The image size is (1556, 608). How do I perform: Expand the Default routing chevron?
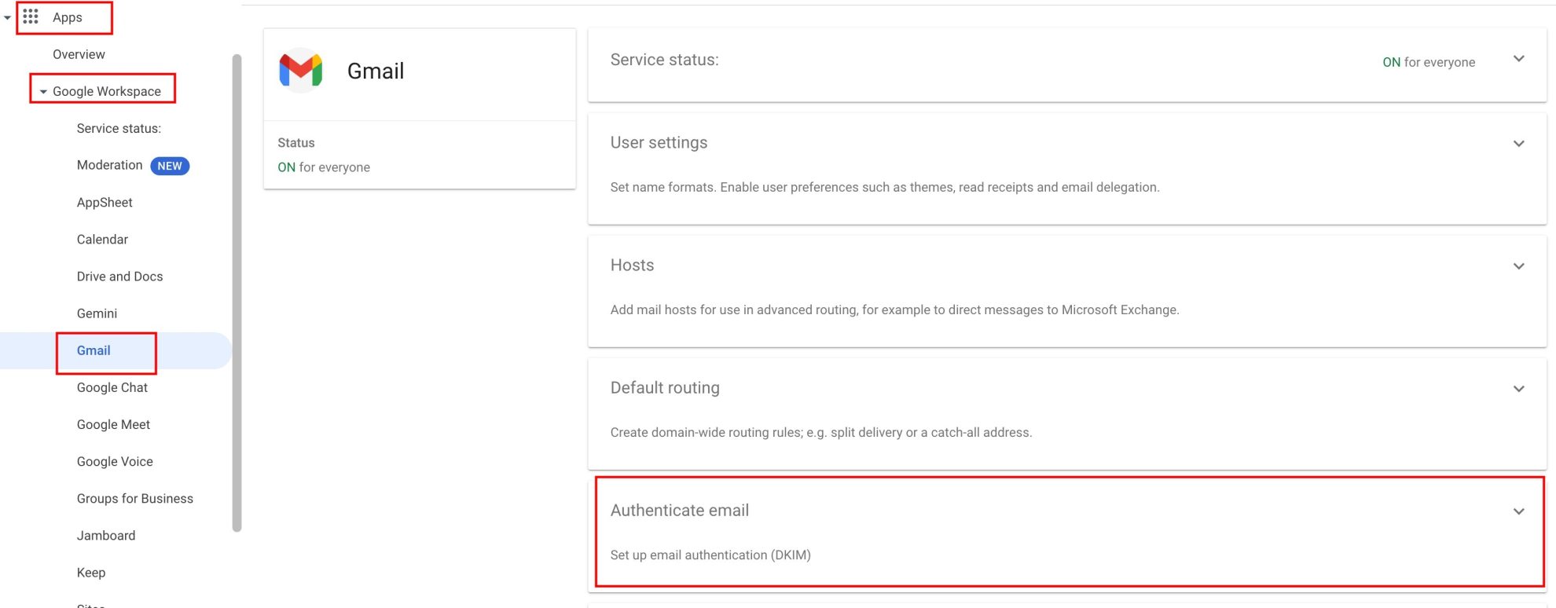click(x=1519, y=389)
